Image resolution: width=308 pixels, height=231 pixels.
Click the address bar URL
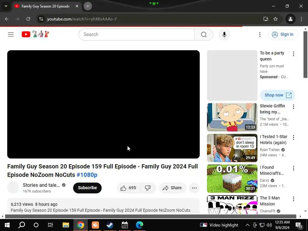tap(82, 19)
